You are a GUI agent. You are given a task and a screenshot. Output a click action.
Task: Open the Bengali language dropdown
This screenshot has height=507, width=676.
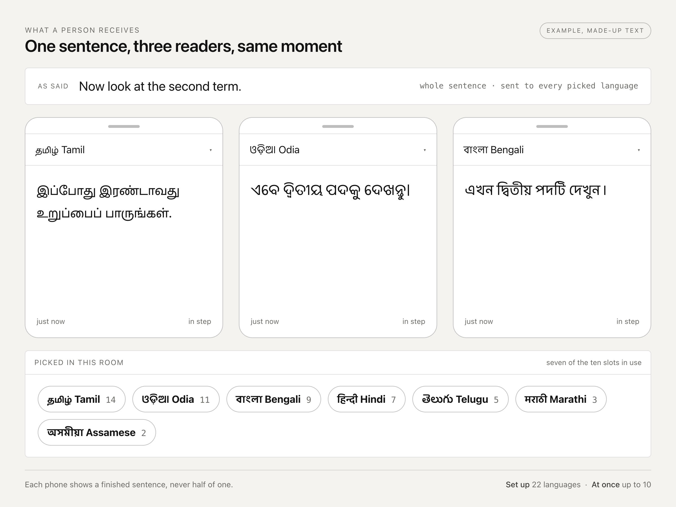coord(552,150)
